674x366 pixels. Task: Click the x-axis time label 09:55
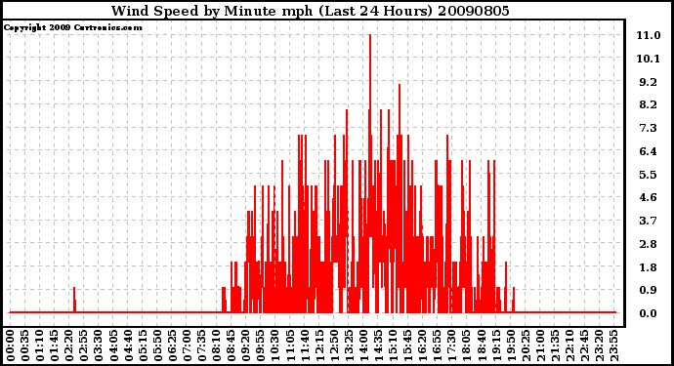[260, 346]
